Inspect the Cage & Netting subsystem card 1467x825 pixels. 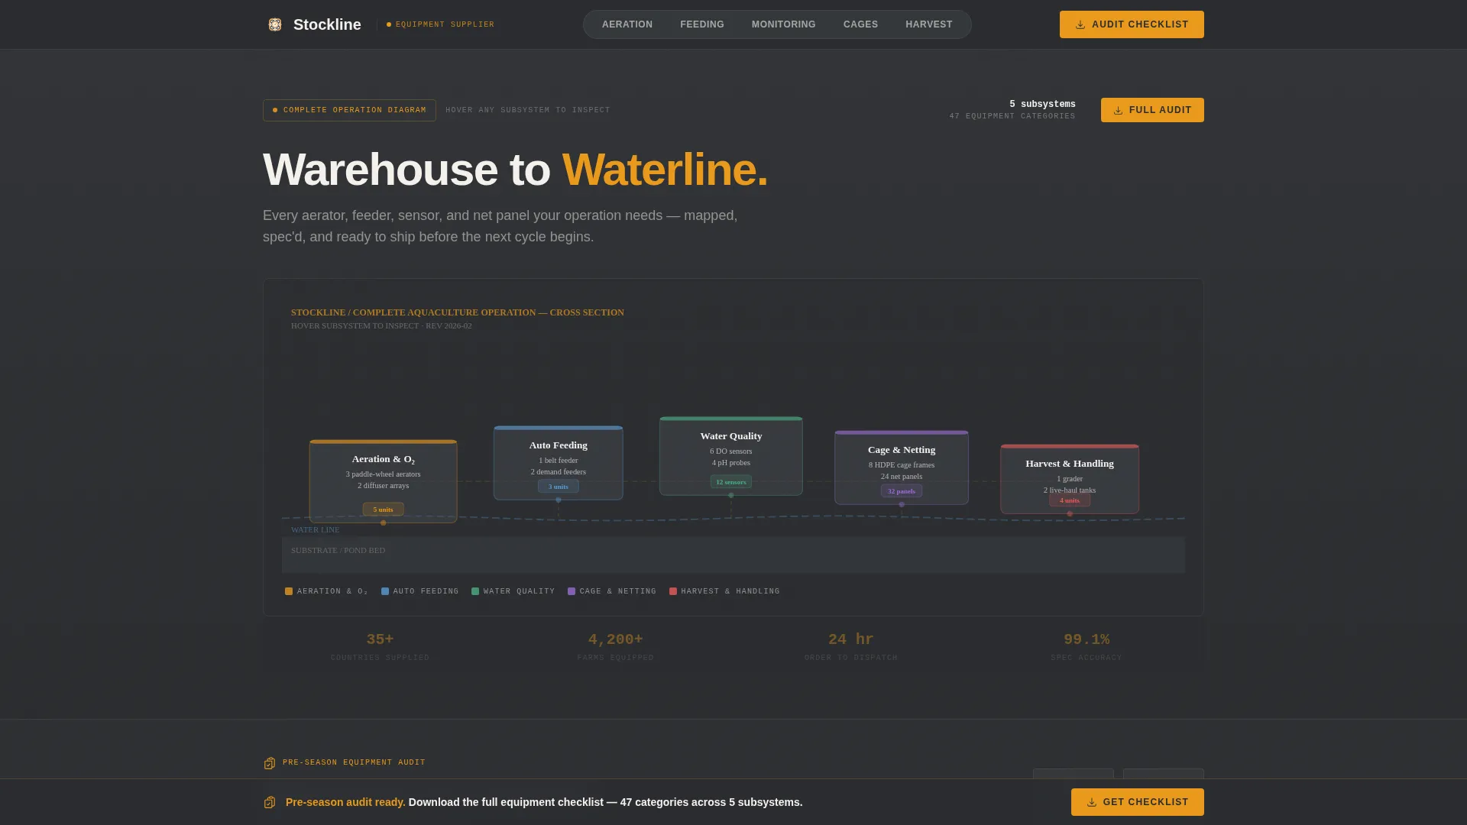pos(902,467)
